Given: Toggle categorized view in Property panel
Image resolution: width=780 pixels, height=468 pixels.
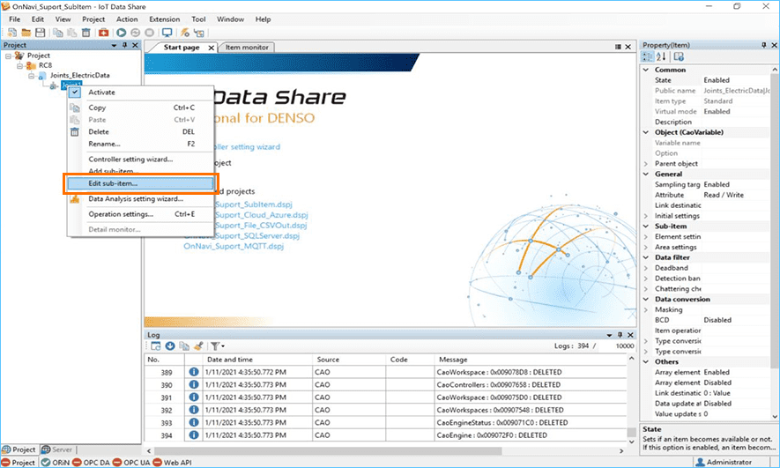Looking at the screenshot, I should (x=648, y=57).
